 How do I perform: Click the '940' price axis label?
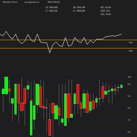pyautogui.click(x=129, y=108)
